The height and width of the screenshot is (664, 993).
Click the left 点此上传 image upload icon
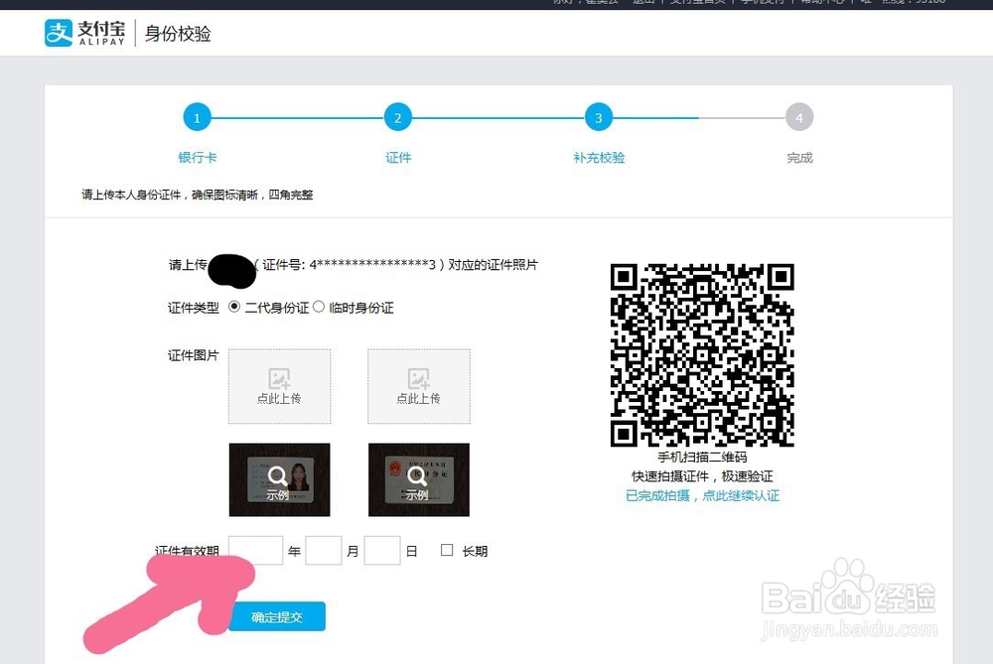(279, 379)
